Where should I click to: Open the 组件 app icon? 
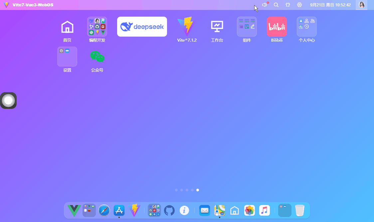247,27
